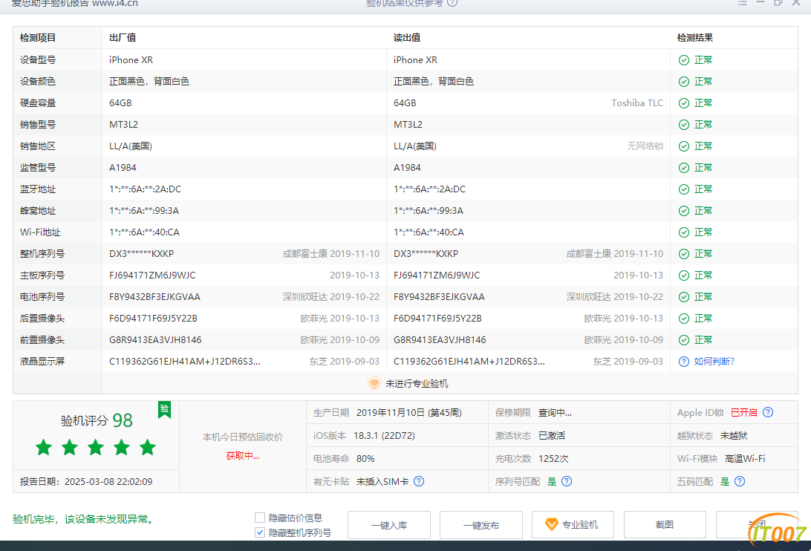This screenshot has height=551, width=811.
Task: Select the Toshiba TLC label
Action: (x=637, y=103)
